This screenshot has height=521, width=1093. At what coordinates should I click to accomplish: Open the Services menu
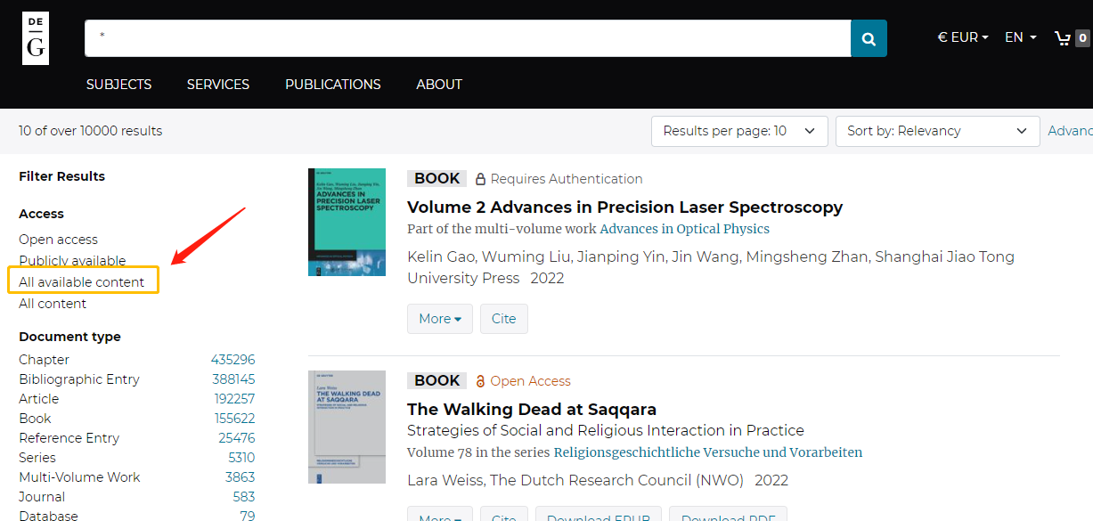(x=217, y=85)
